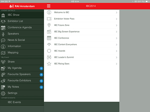150x112 pixels.
Task: Click the Big Screen Experience clapperboard icon
Action: [49, 32]
